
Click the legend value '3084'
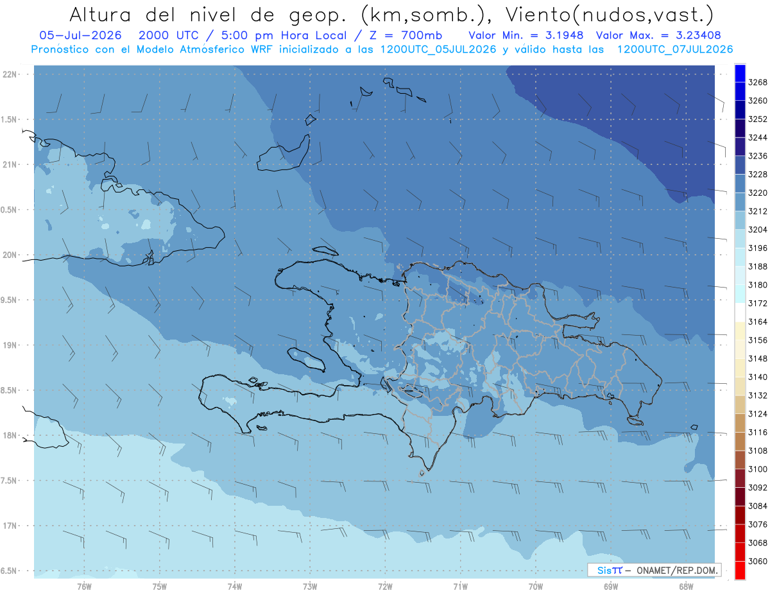click(758, 506)
